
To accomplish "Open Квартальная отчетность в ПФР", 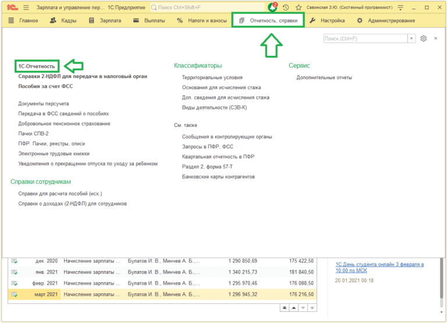I will [218, 157].
